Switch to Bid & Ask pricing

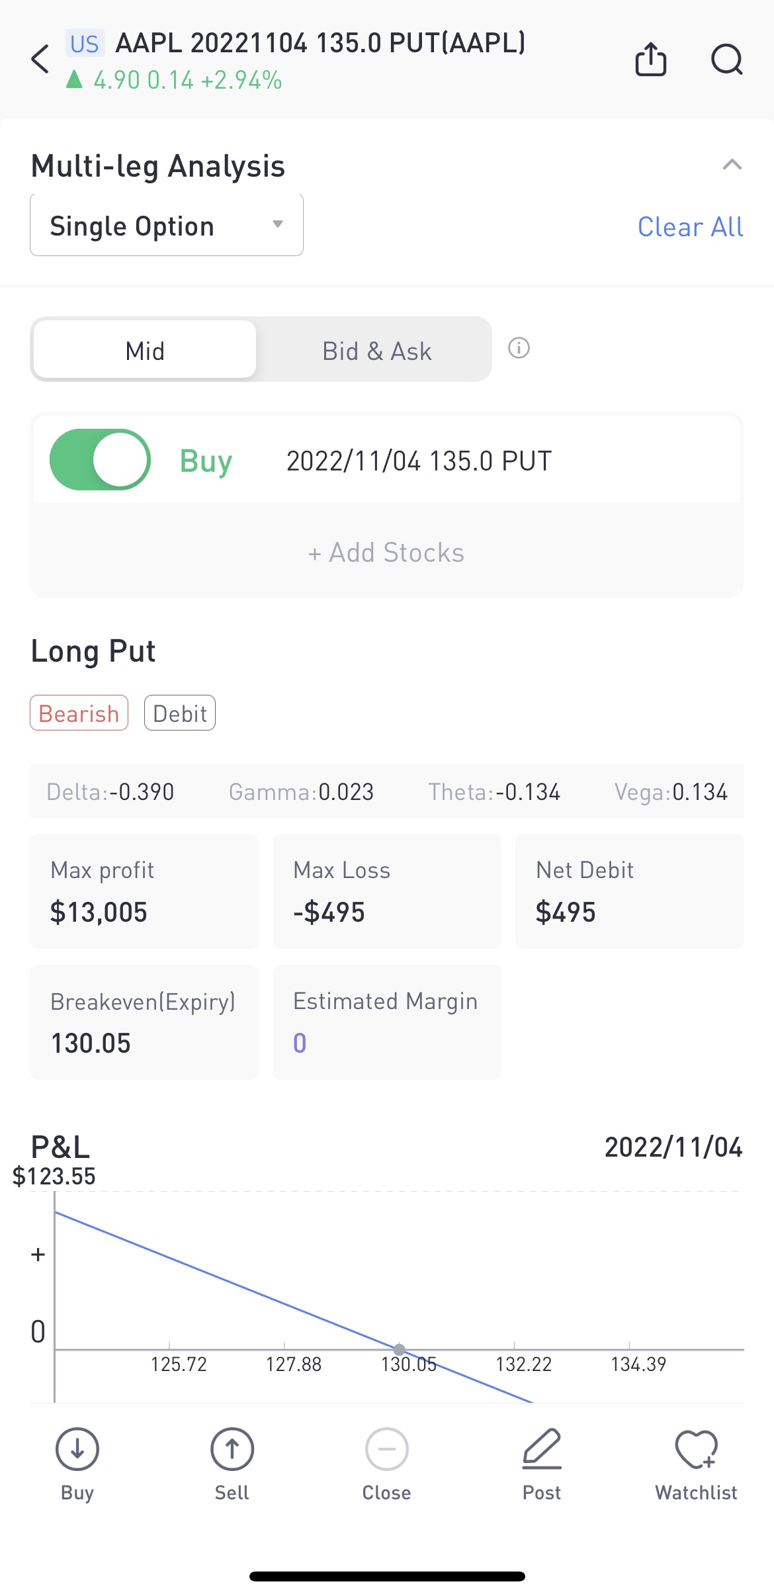coord(376,350)
